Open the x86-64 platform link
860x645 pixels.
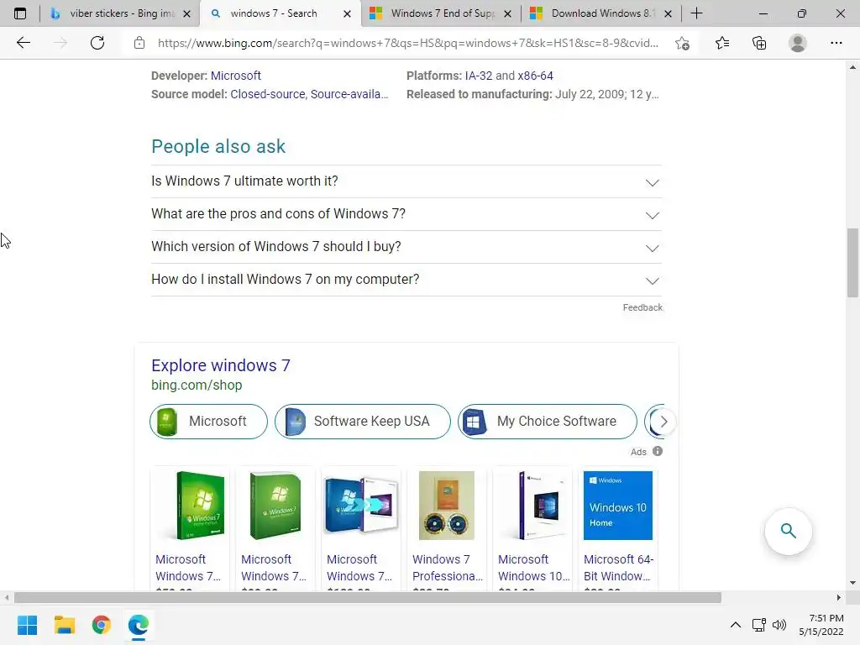click(x=535, y=76)
